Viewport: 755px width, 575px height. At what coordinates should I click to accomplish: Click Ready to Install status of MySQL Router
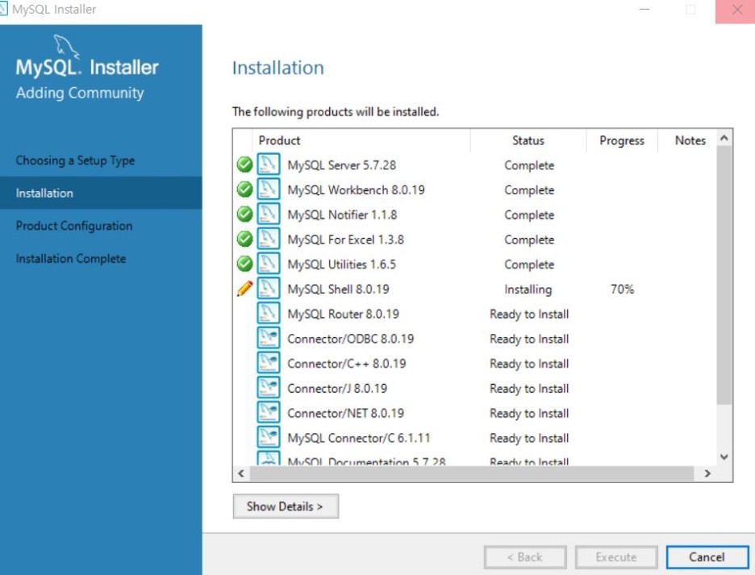coord(529,314)
